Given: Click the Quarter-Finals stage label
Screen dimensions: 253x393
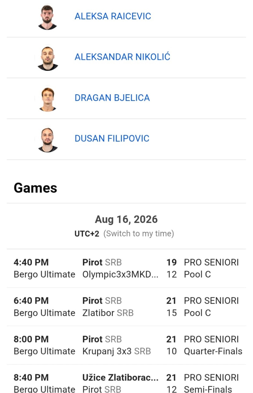Looking at the screenshot, I should click(x=213, y=351).
